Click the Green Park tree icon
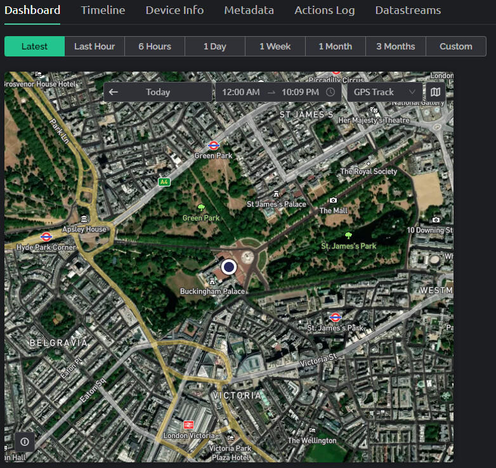The height and width of the screenshot is (468, 496). coord(201,207)
